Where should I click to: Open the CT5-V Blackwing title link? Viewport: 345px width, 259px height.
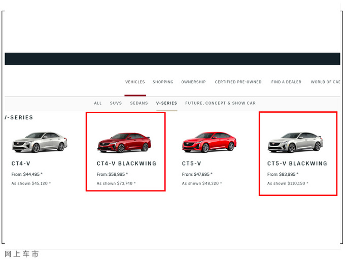pos(297,164)
